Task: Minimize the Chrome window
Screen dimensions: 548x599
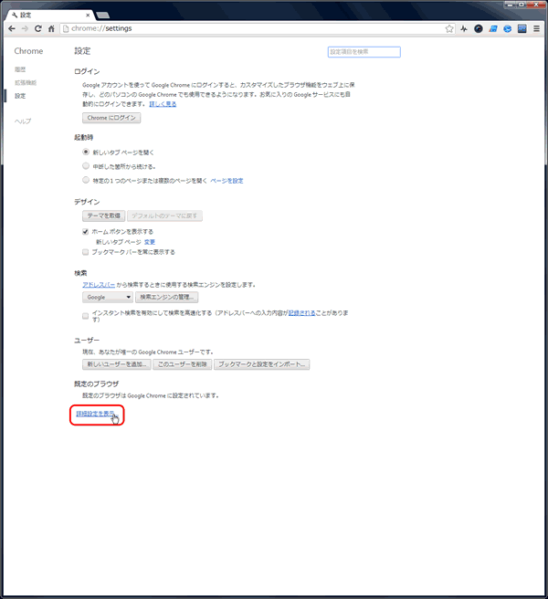Action: coord(511,5)
